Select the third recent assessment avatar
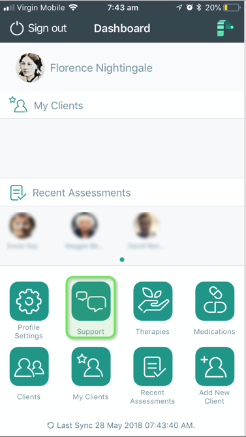This screenshot has width=246, height=437. tap(146, 225)
